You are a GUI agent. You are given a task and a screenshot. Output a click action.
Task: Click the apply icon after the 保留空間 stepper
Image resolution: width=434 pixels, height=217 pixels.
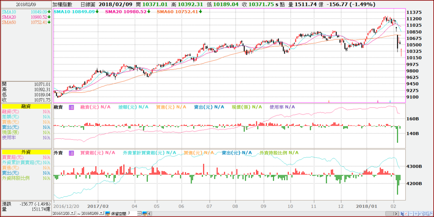(x=145, y=214)
